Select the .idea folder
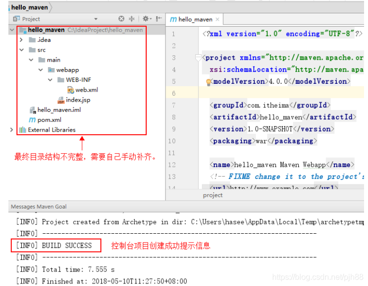The width and height of the screenshot is (368, 286). click(x=44, y=40)
